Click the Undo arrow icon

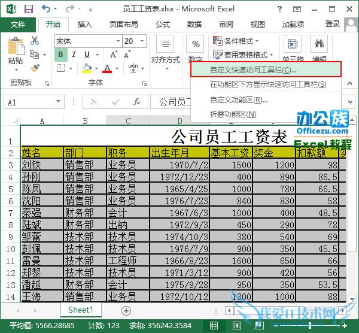click(47, 9)
